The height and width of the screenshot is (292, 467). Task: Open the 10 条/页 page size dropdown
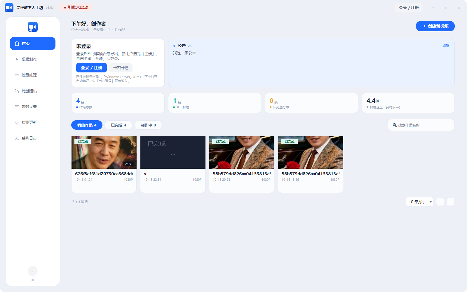[420, 202]
